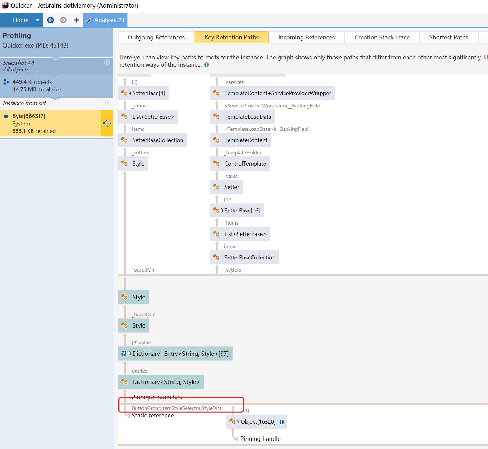Viewport: 488px width, 449px height.
Task: Click info icon beside Object[16320]
Action: click(x=282, y=422)
